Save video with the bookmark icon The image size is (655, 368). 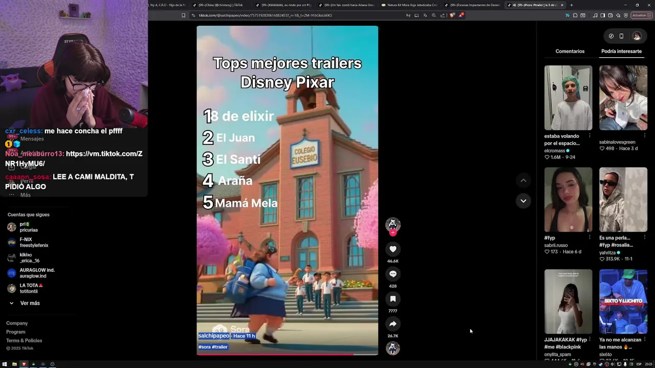pyautogui.click(x=392, y=299)
